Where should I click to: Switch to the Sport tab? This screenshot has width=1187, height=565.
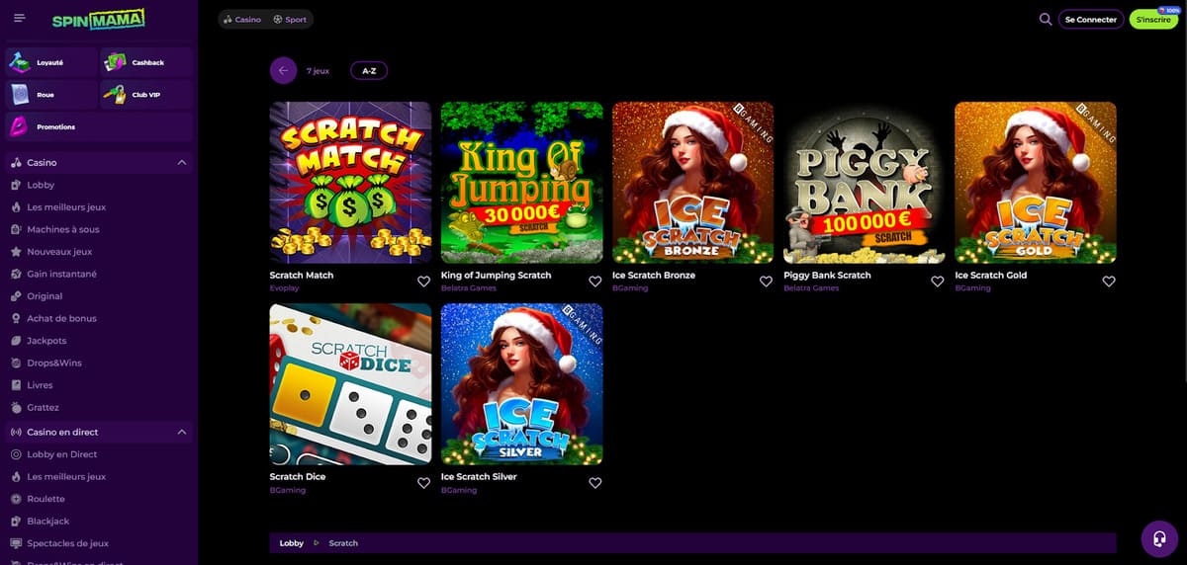click(290, 19)
